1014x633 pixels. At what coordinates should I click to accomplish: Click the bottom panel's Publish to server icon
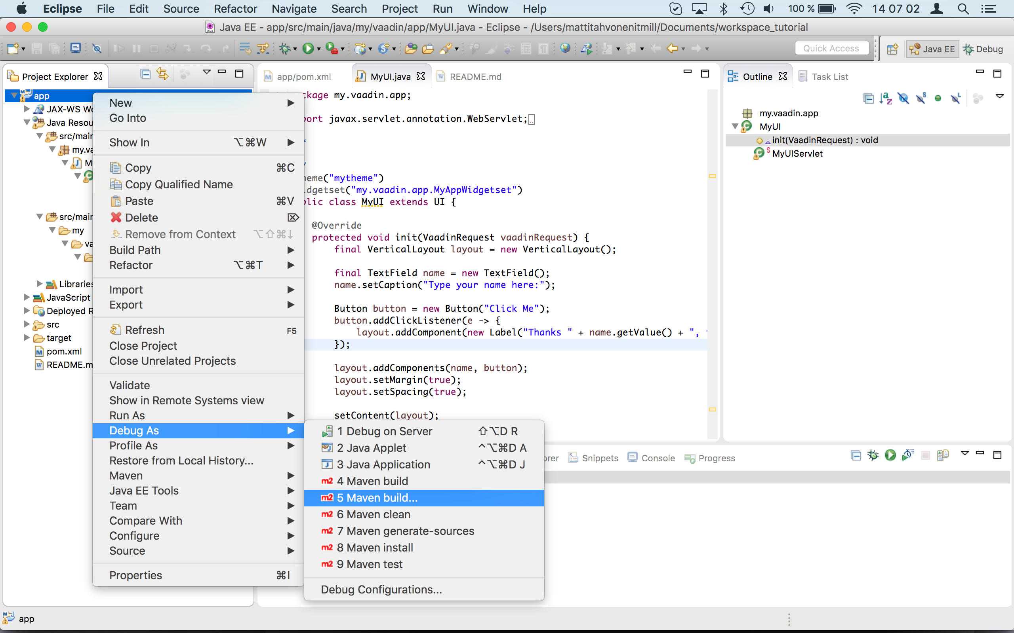(943, 455)
